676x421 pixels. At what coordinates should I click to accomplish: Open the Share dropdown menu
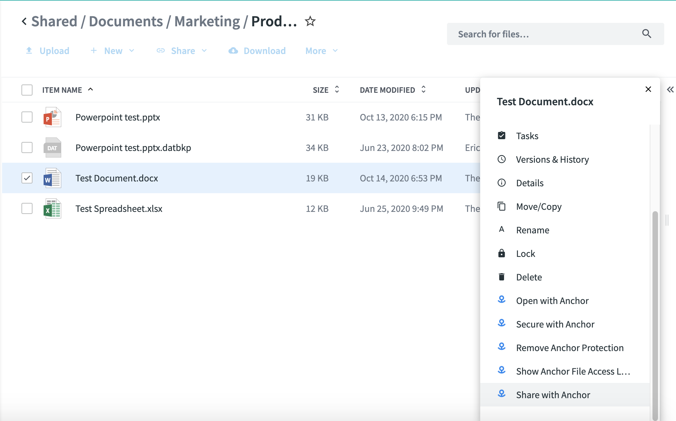click(x=182, y=51)
